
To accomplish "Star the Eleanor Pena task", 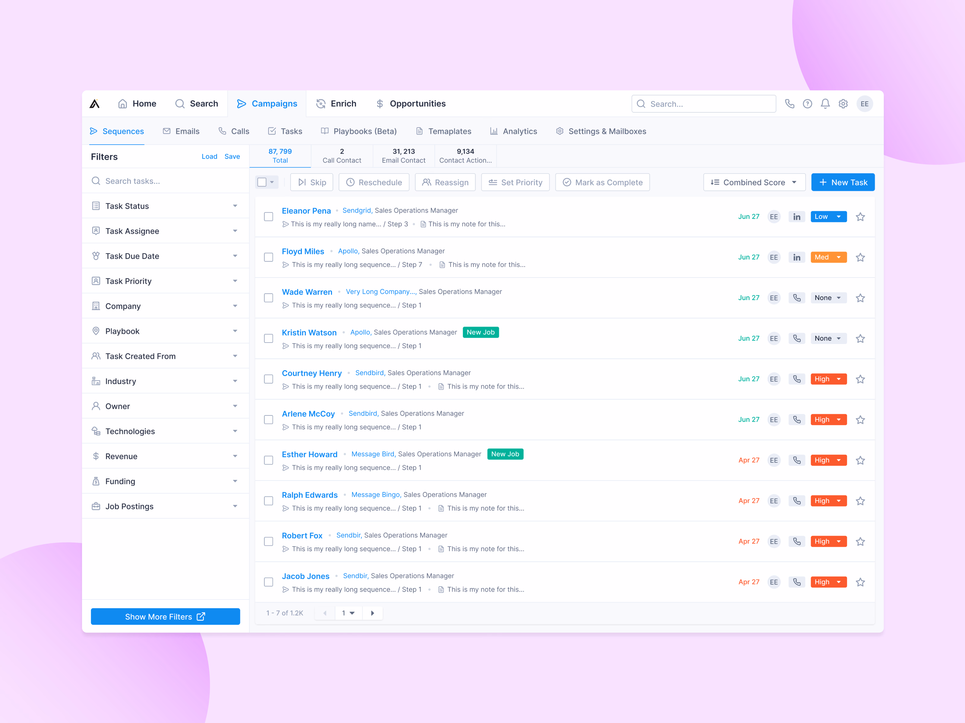I will (x=860, y=217).
